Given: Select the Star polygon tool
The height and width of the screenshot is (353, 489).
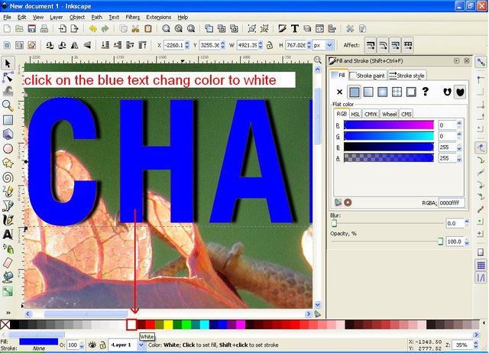Looking at the screenshot, I should pos(8,163).
